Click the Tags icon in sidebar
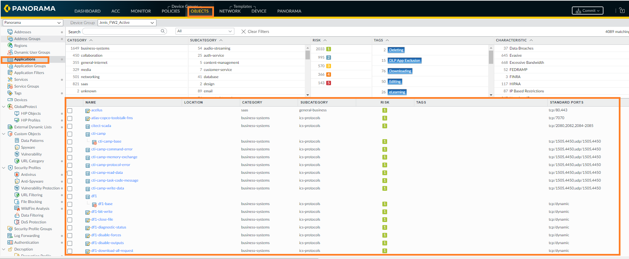 pos(10,93)
